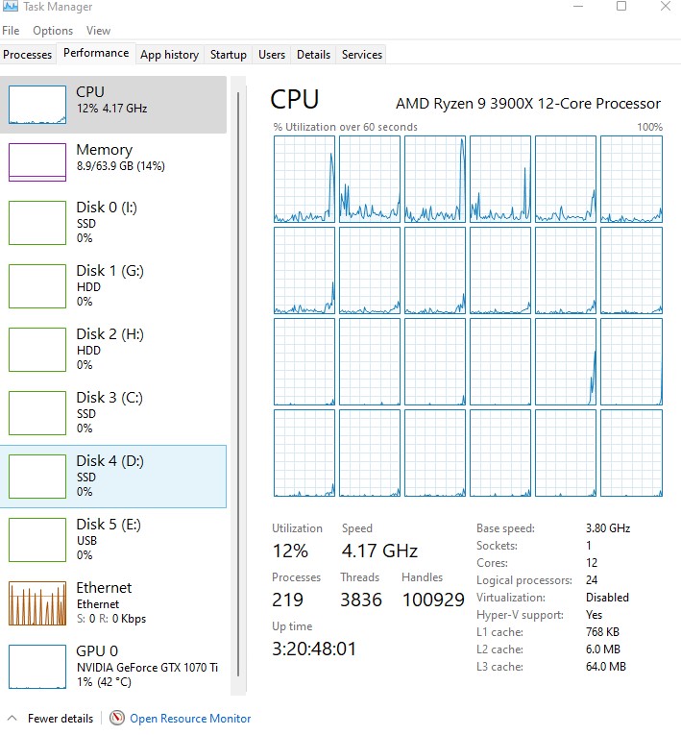The width and height of the screenshot is (681, 735).
Task: Click the 12% utilization value
Action: click(290, 551)
